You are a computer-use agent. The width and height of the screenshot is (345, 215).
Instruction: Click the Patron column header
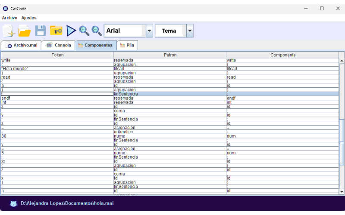click(x=170, y=55)
